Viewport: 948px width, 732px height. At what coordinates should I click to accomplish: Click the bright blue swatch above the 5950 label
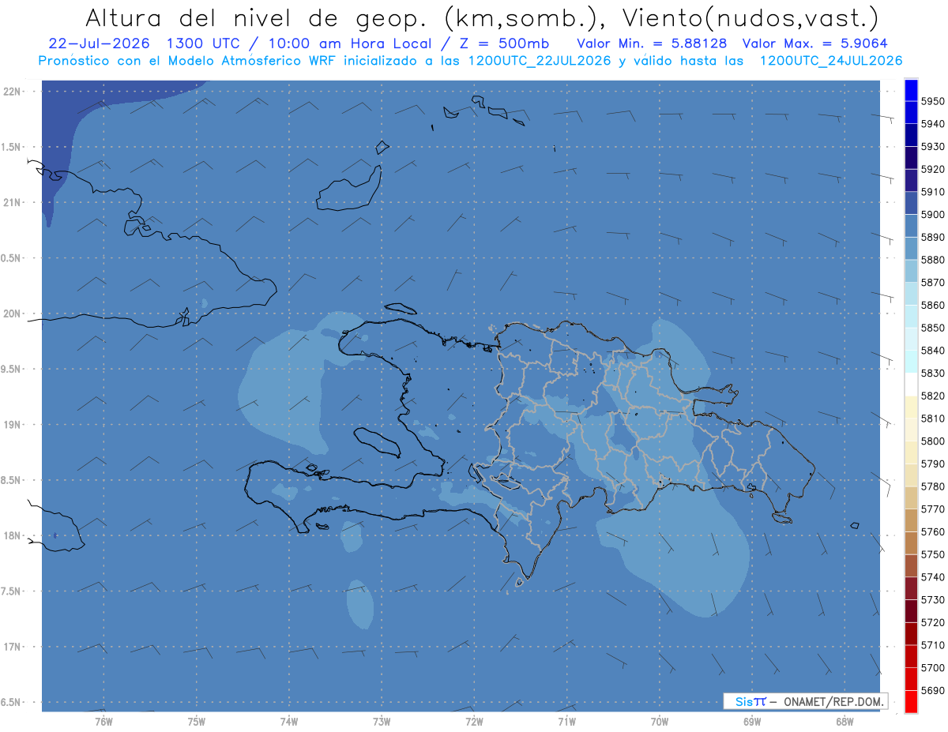click(911, 90)
